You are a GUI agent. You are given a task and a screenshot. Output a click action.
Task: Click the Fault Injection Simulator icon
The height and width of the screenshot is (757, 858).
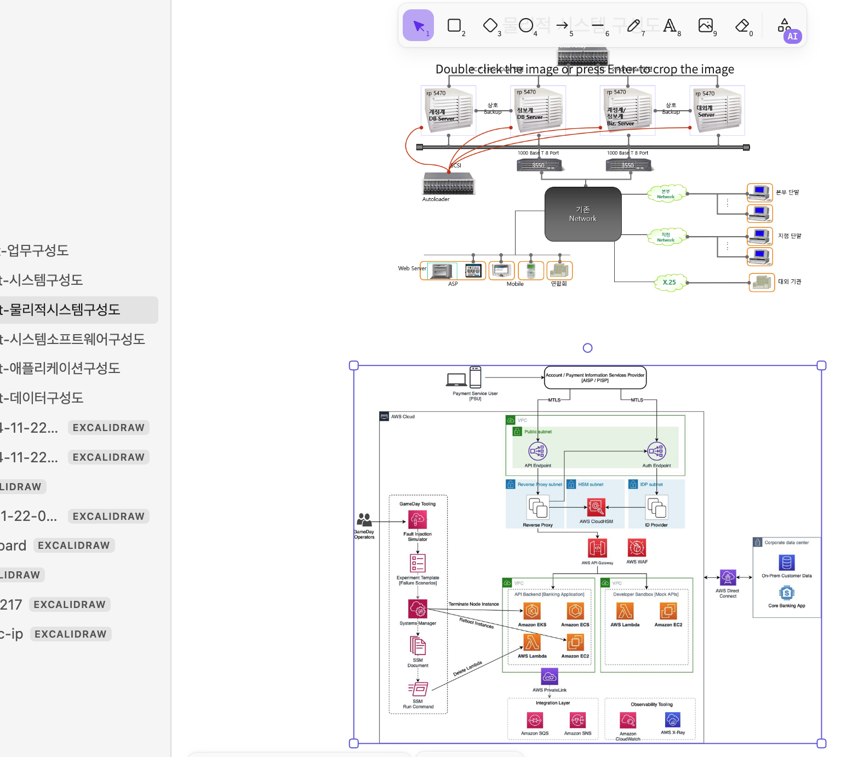pyautogui.click(x=417, y=520)
